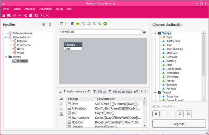Select the Trimestre destination field
209x135 pixels.
point(172,73)
